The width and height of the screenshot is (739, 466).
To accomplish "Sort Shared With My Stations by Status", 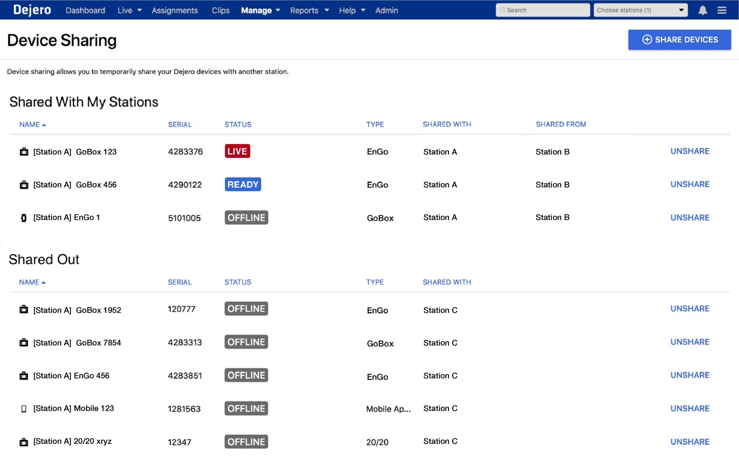I will 238,125.
